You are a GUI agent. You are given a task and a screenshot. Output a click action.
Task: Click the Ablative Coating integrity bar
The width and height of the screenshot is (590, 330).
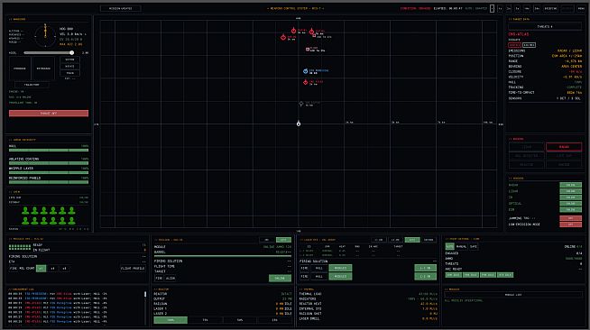(49, 163)
